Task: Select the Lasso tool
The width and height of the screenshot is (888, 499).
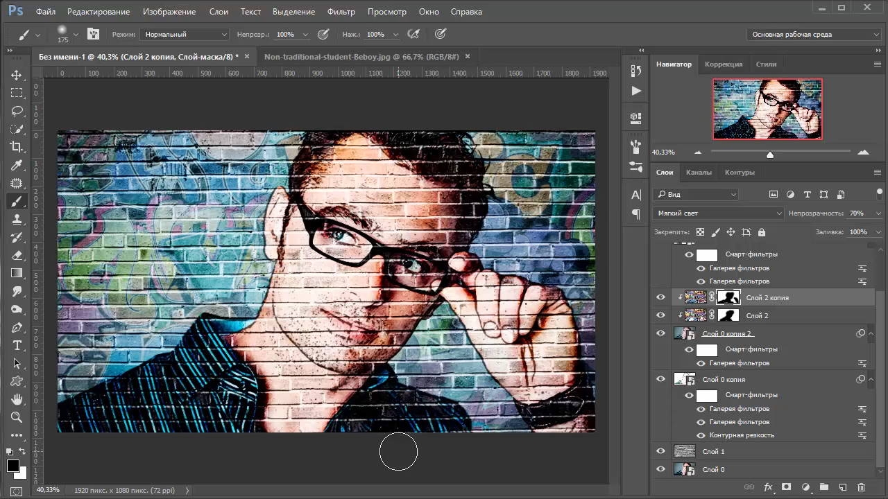Action: [17, 111]
